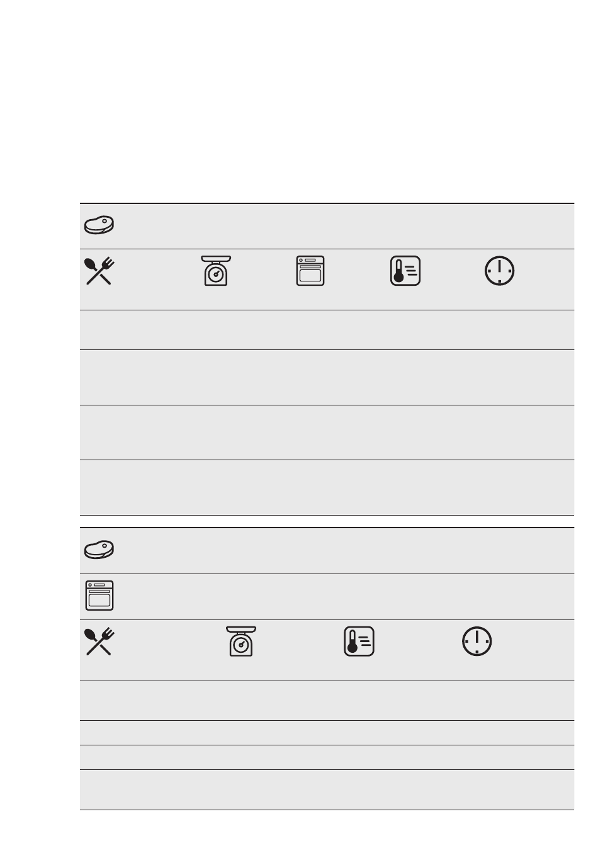
Task: Select second blank row of the upper table
Action: 327,377
